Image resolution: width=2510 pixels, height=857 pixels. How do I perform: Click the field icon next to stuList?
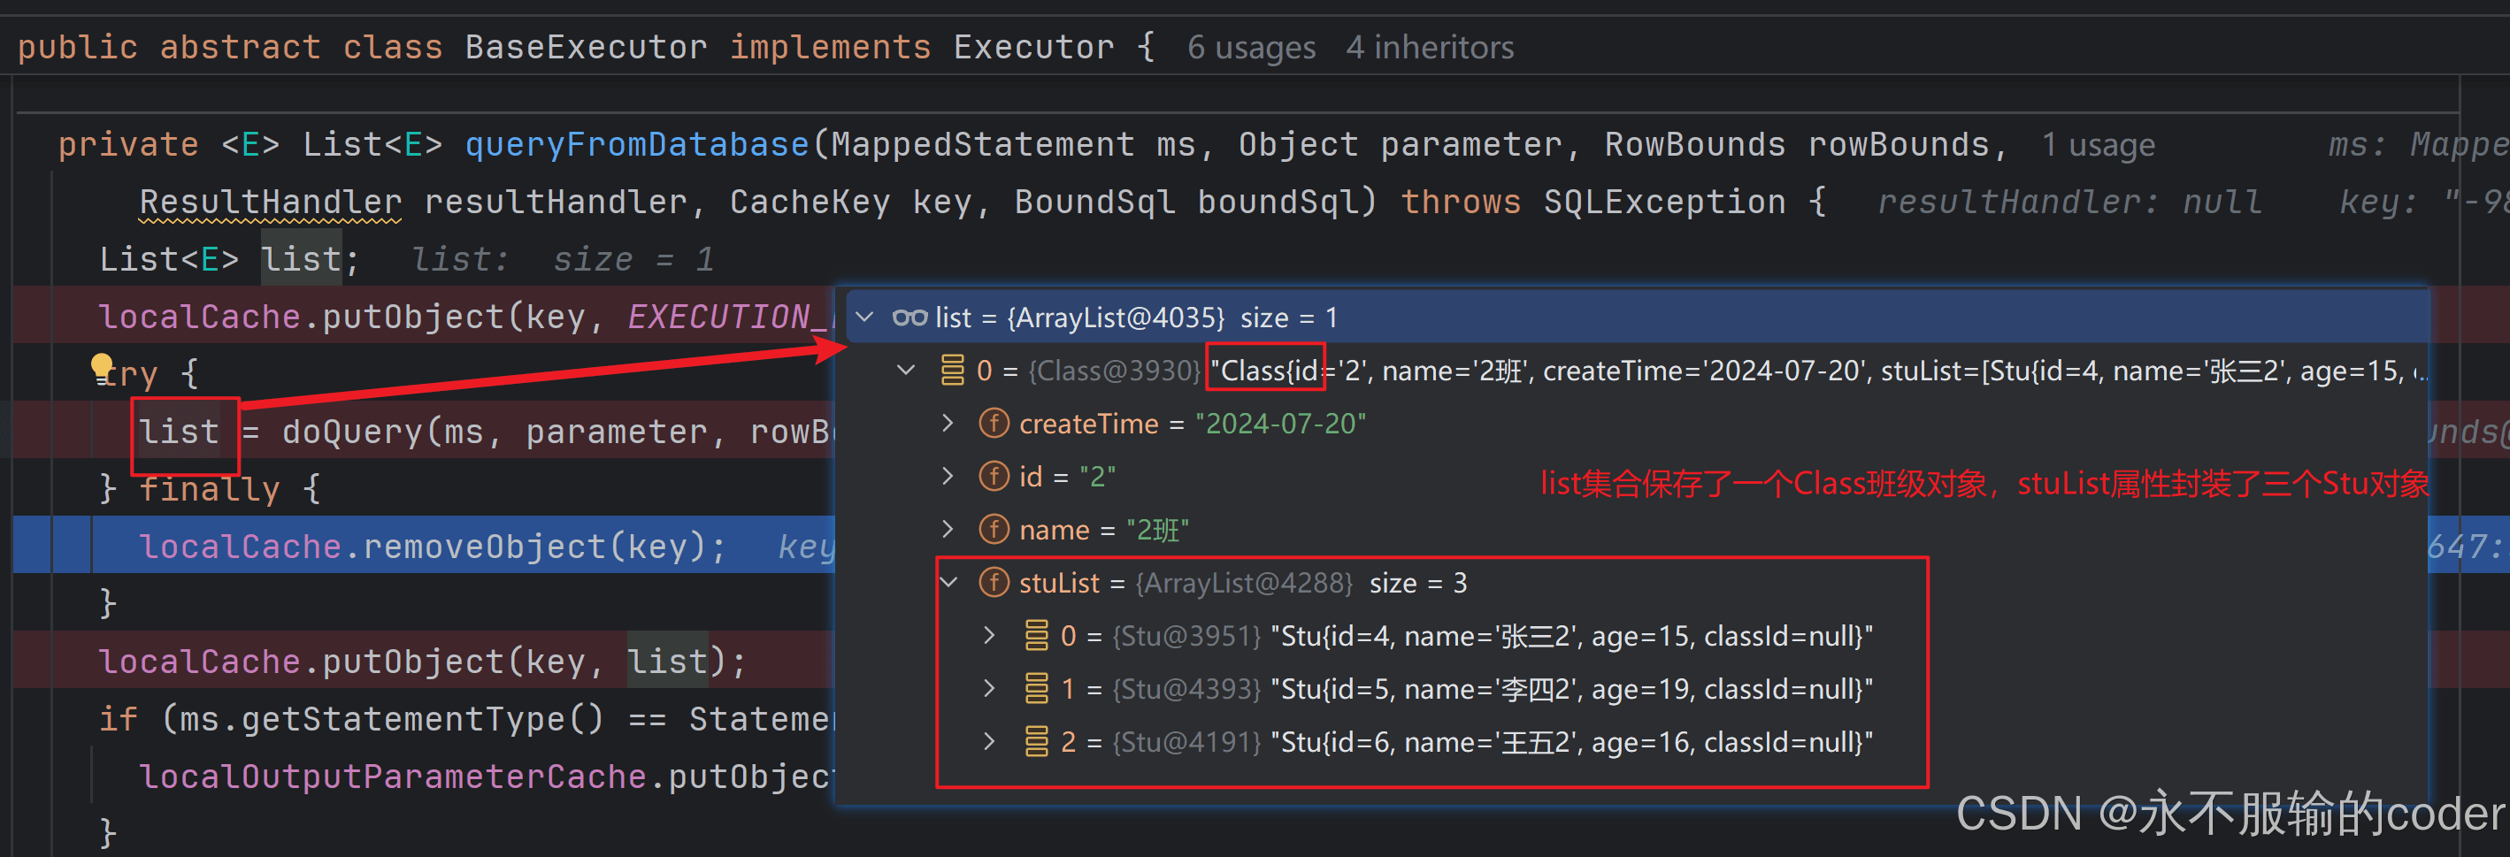coord(993,582)
